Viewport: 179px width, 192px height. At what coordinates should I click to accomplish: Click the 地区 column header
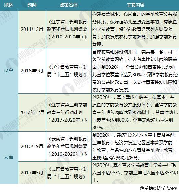(x=9, y=5)
